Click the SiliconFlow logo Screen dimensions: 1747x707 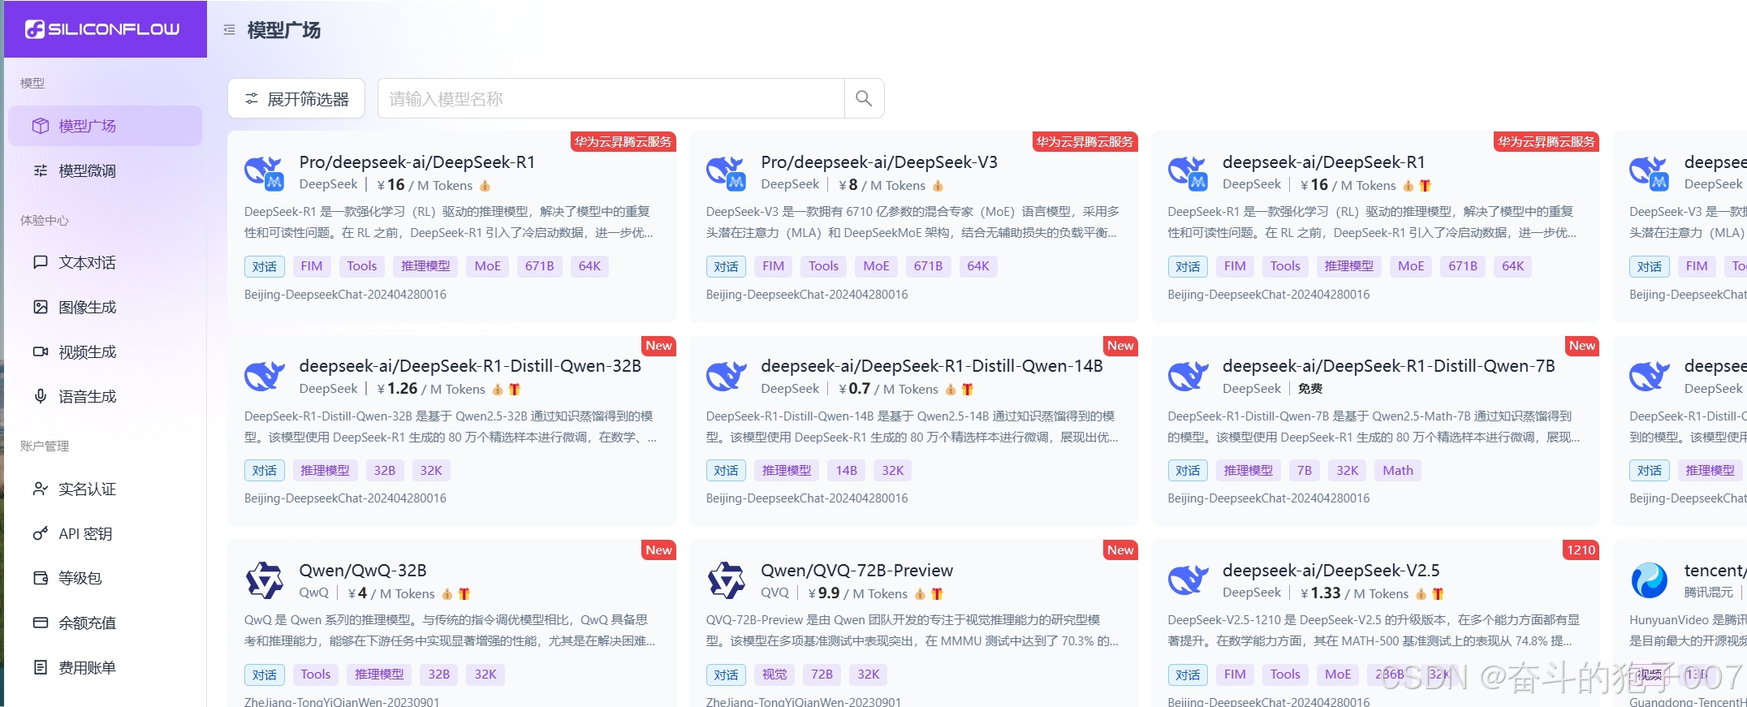point(102,29)
